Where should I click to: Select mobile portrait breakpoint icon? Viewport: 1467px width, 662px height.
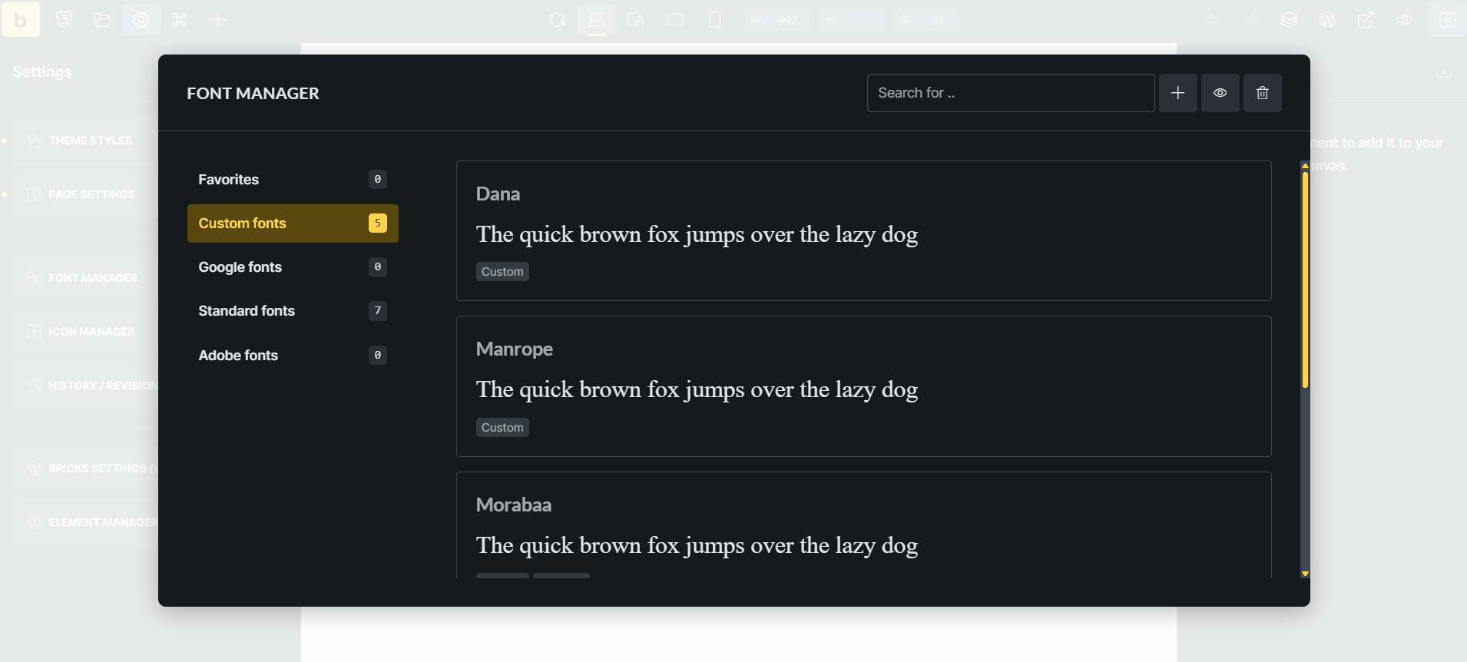coord(714,20)
